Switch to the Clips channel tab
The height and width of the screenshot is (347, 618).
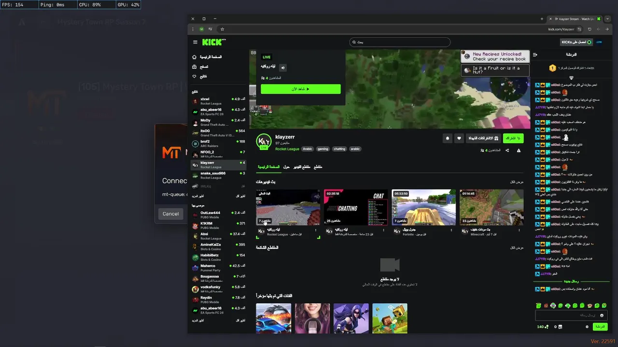(318, 167)
